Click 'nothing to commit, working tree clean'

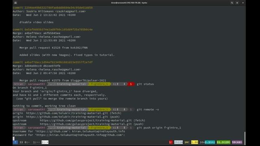44,106
